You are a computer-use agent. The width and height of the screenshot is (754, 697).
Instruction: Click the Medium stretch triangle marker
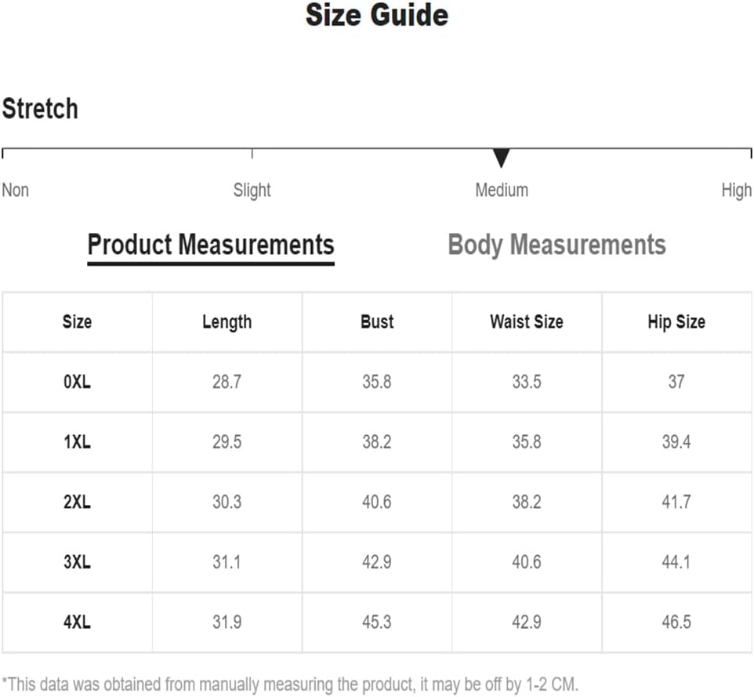tap(501, 158)
